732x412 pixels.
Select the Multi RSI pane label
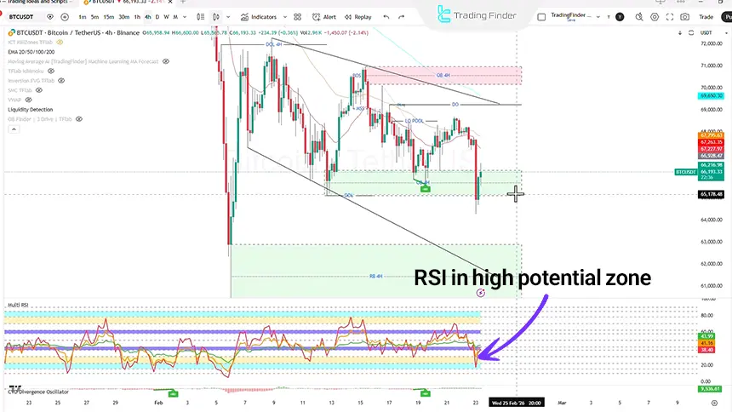point(18,305)
